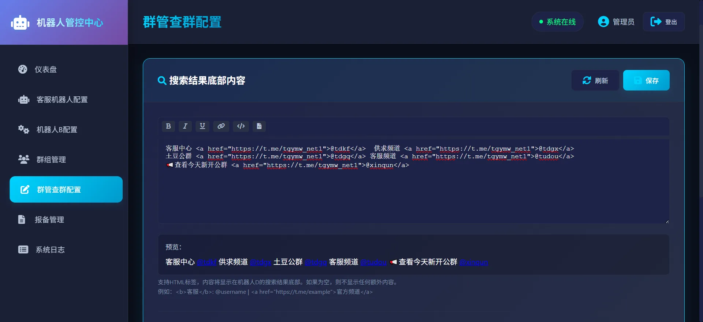Click the robot logo in sidebar header
This screenshot has width=703, height=322.
20,23
